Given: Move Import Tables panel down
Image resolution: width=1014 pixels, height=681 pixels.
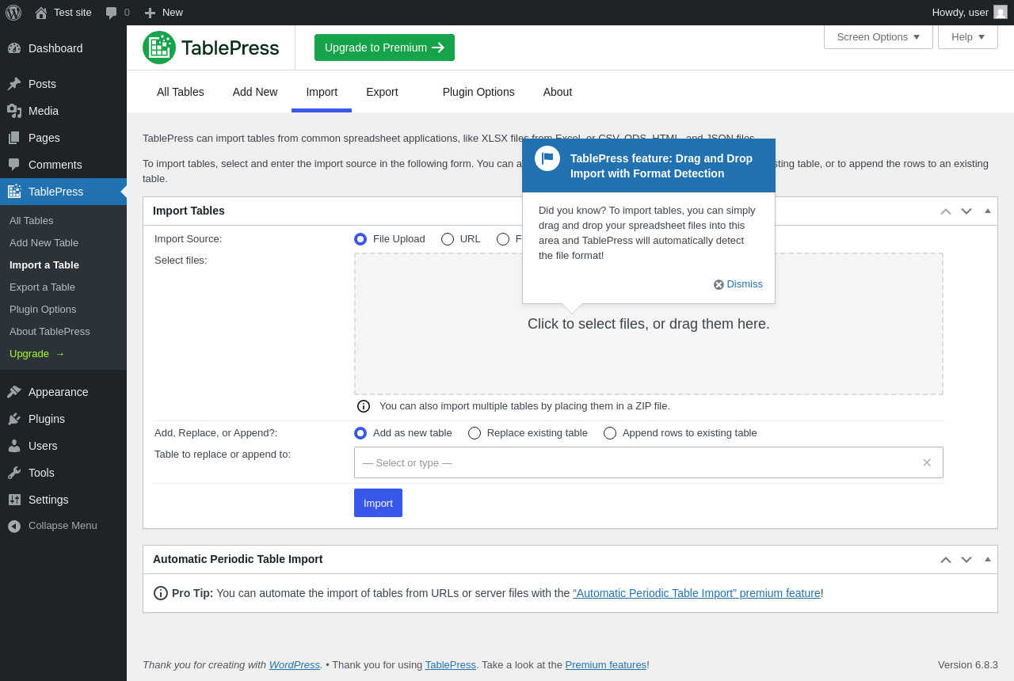Looking at the screenshot, I should (966, 211).
